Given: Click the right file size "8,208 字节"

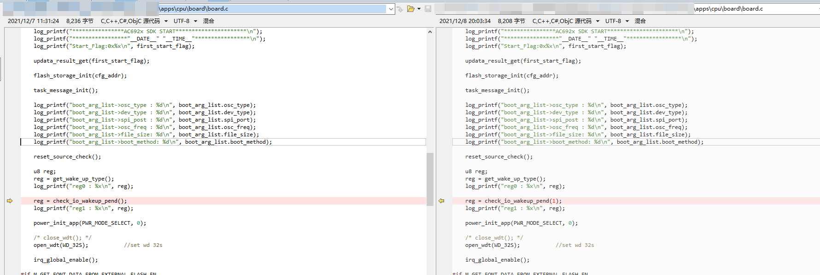Looking at the screenshot, I should pos(511,21).
